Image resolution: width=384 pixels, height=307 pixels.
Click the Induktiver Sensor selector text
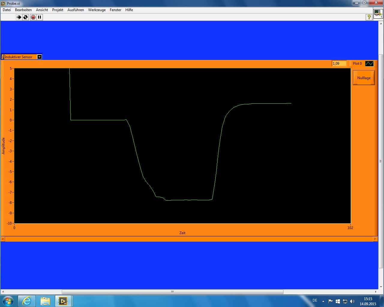pos(19,57)
